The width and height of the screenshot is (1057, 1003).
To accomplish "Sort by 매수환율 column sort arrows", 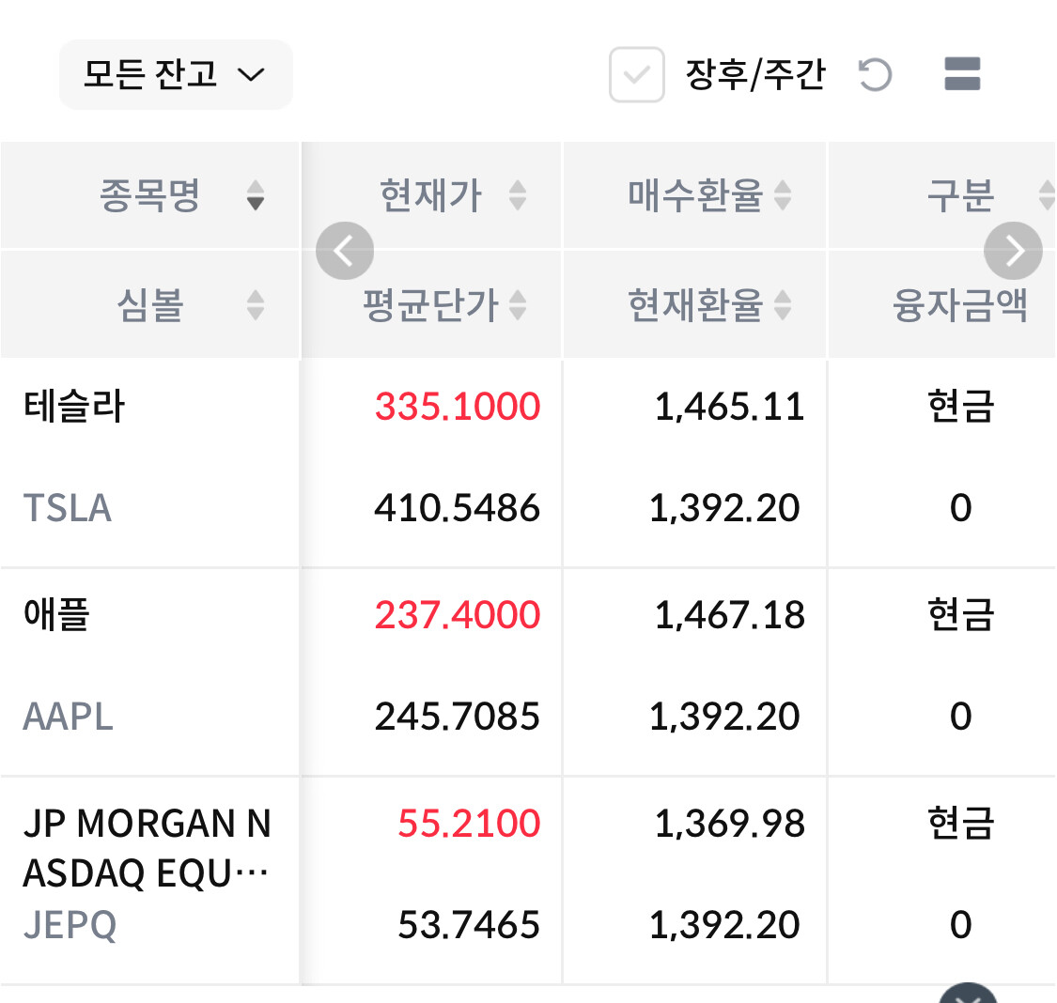I will (783, 195).
